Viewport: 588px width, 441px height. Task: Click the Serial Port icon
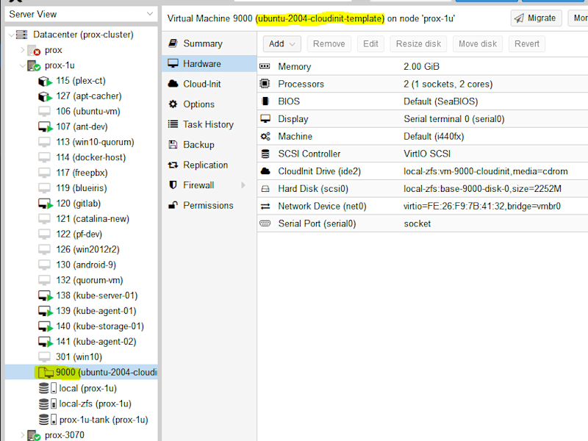pyautogui.click(x=265, y=223)
